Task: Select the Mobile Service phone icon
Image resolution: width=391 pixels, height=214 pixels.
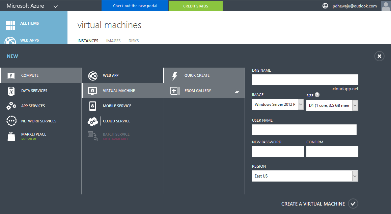Action: (92, 106)
